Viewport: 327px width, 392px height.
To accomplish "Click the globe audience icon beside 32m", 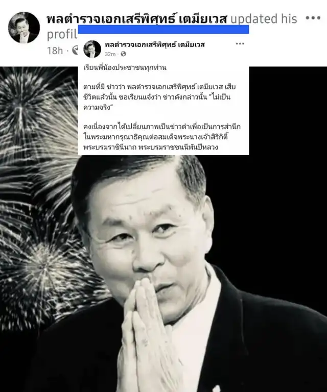I will pyautogui.click(x=123, y=54).
